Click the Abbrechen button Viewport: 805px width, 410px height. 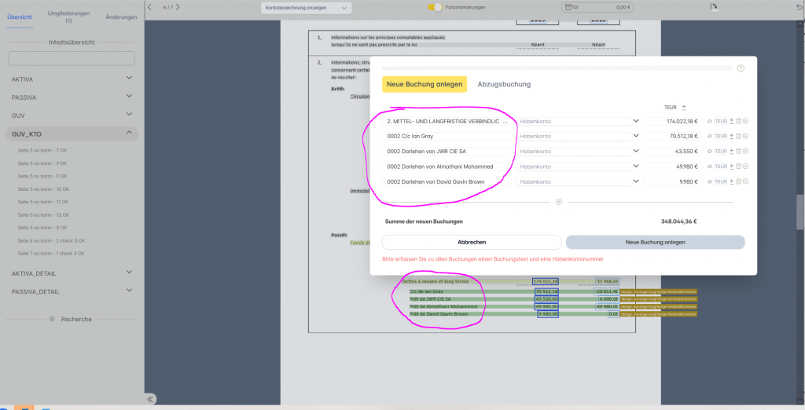click(x=472, y=243)
